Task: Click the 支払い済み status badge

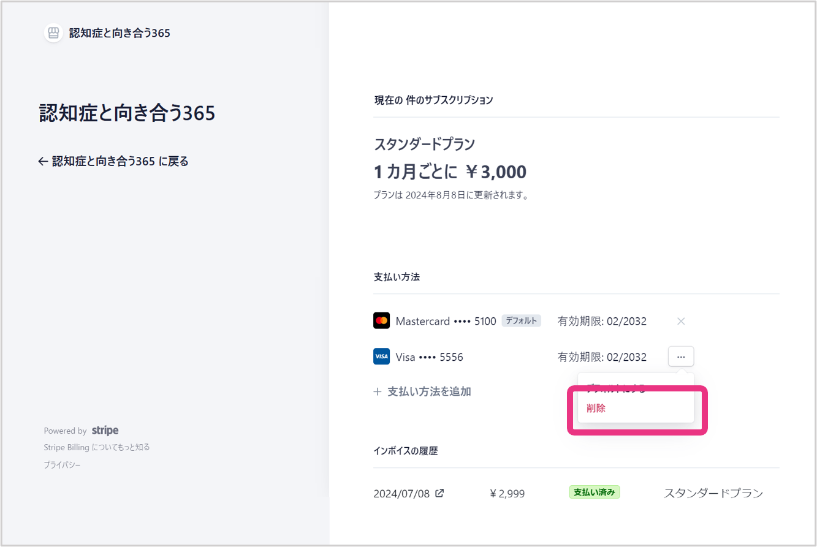Action: pos(594,492)
